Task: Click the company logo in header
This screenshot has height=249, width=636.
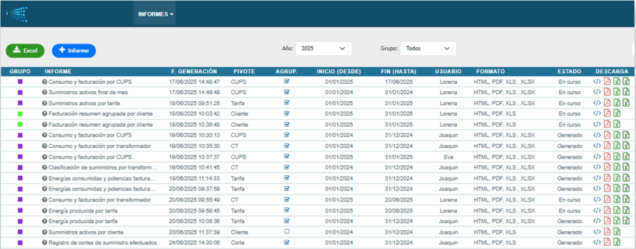Action: coord(17,13)
